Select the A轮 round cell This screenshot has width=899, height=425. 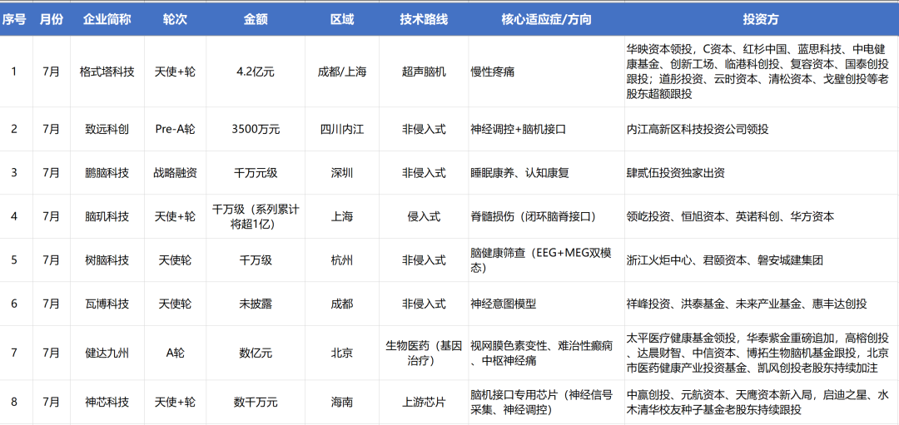pos(175,353)
